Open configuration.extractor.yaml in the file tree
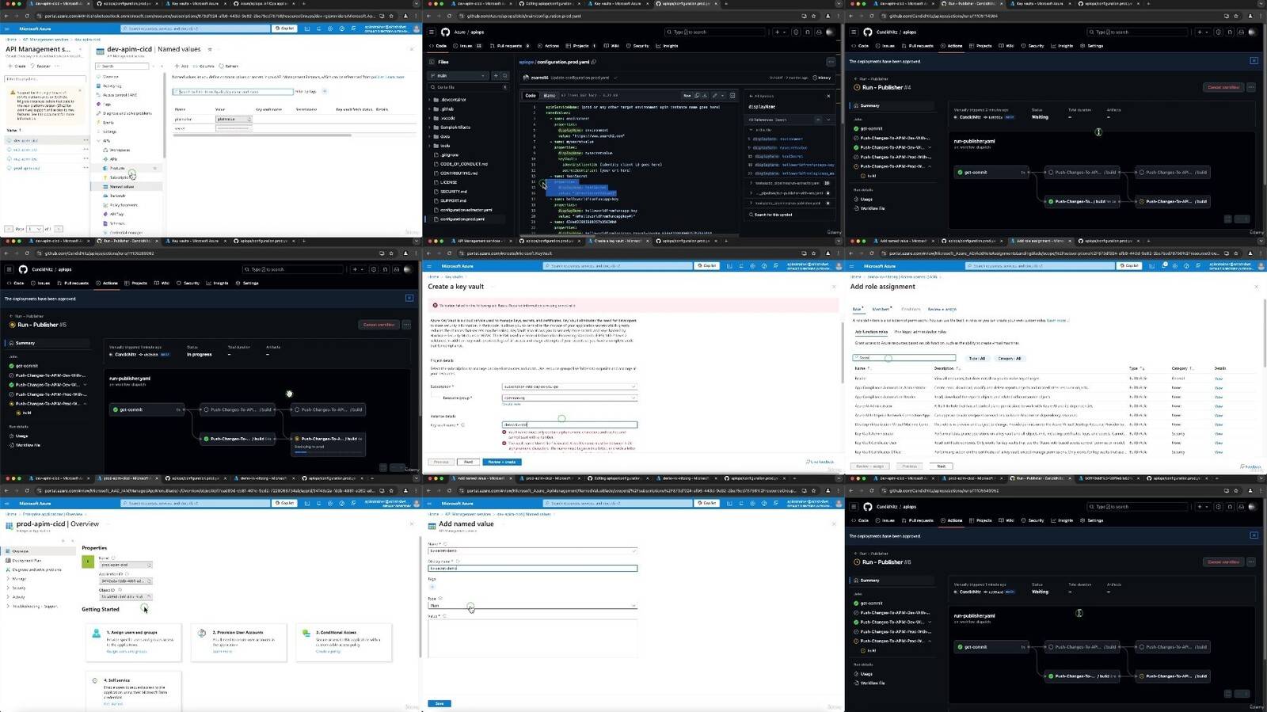Screen dimensions: 1267x712 (x=466, y=210)
